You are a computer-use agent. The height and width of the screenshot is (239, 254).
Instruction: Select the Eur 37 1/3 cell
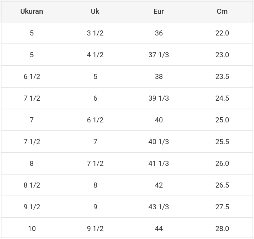click(158, 55)
